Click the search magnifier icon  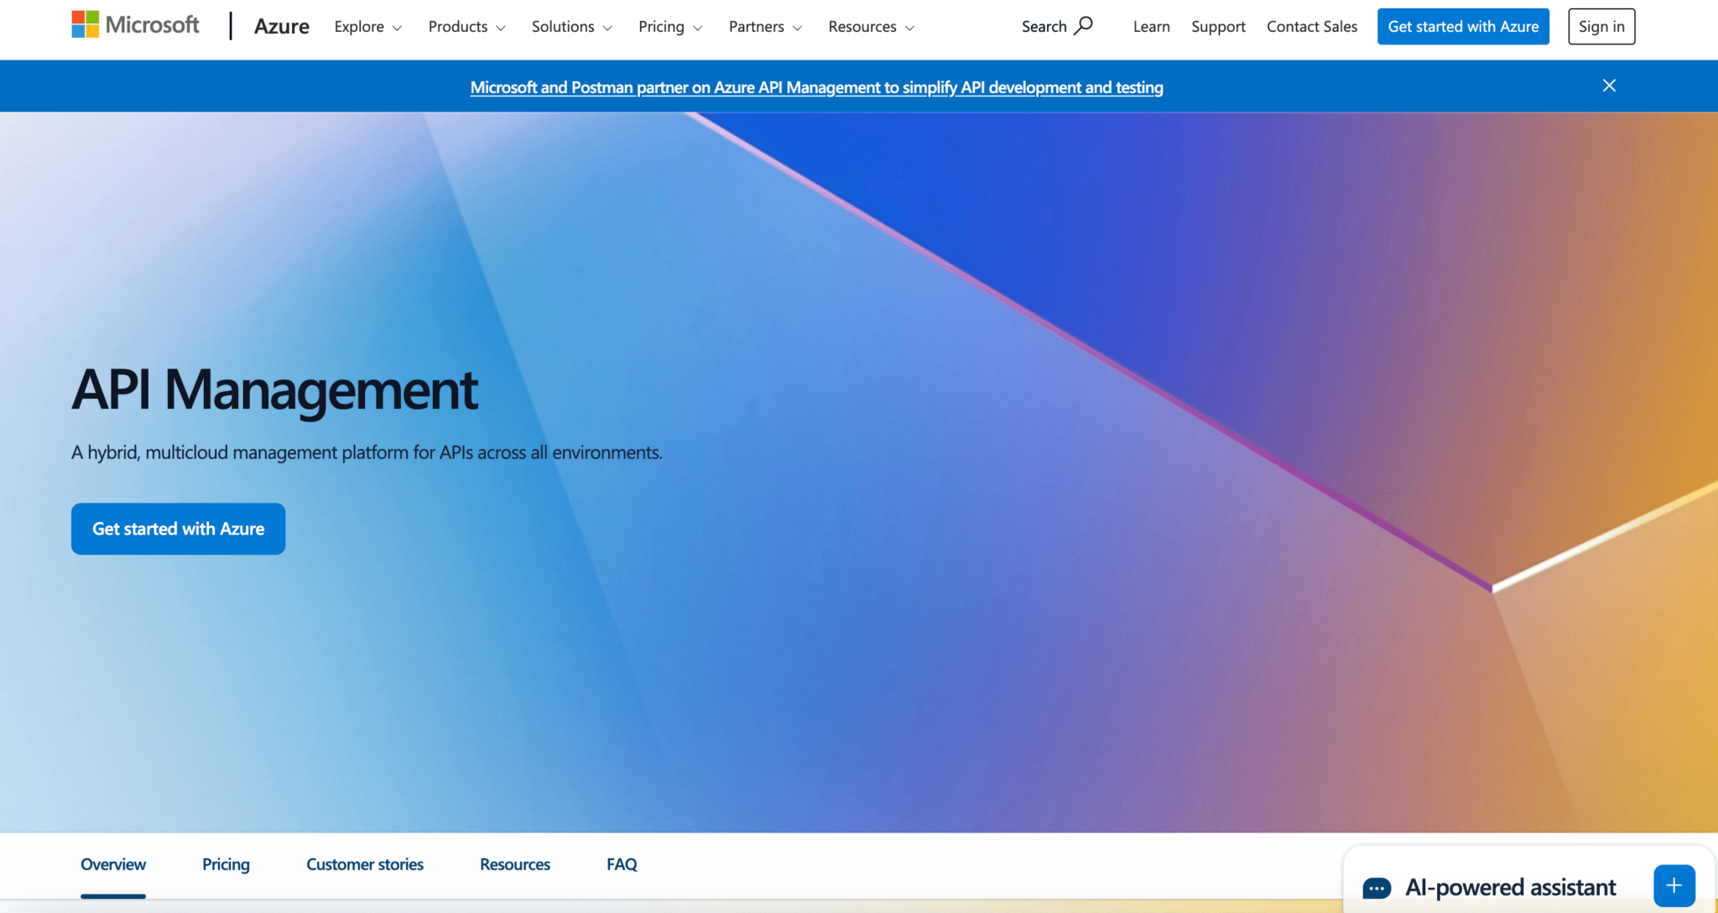[x=1084, y=26]
